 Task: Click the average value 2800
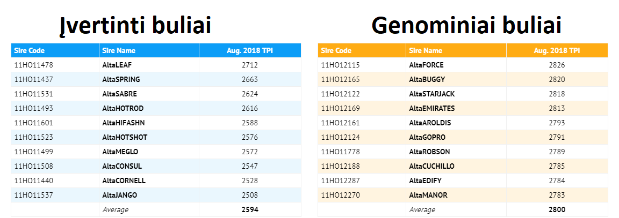[557, 209]
